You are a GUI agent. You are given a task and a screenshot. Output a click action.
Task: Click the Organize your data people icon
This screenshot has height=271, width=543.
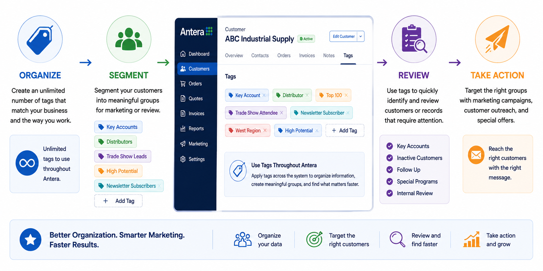click(x=243, y=240)
